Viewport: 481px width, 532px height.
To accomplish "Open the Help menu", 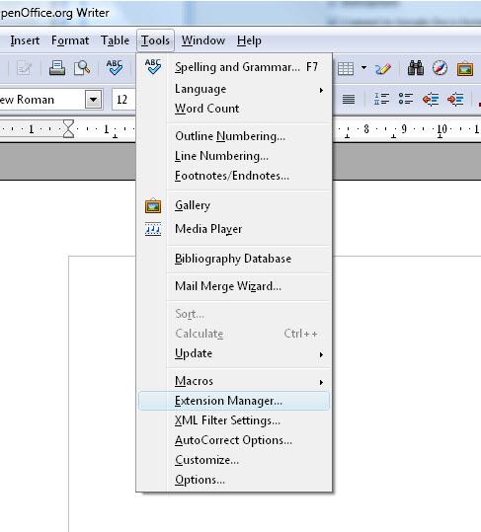I will click(249, 40).
